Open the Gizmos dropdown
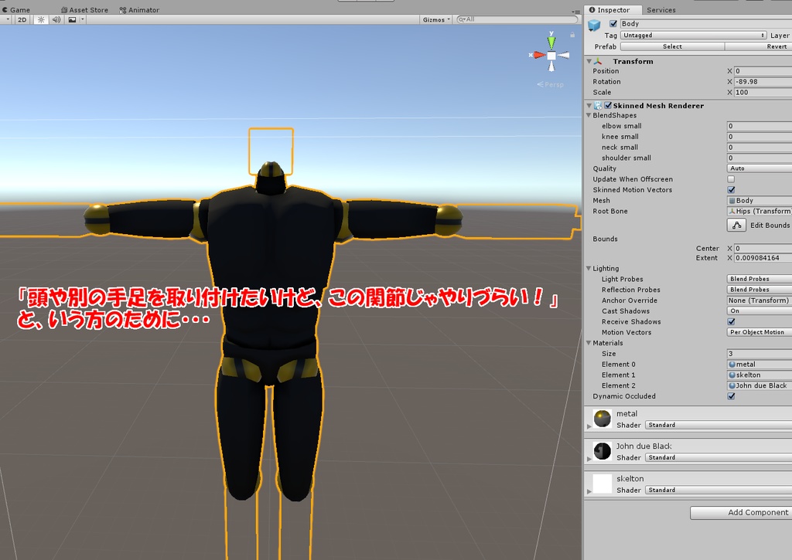This screenshot has width=792, height=560. coord(435,19)
